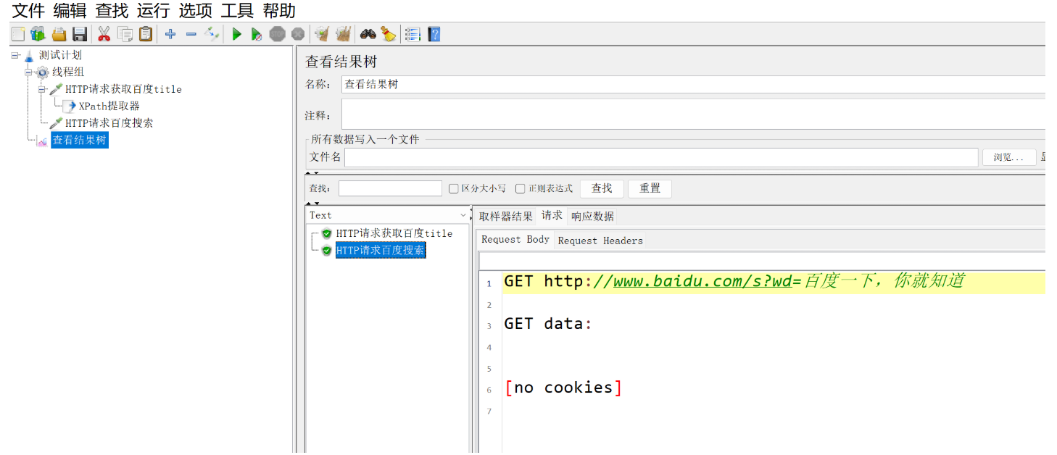
Task: Click the Paste clipboard icon
Action: click(146, 34)
